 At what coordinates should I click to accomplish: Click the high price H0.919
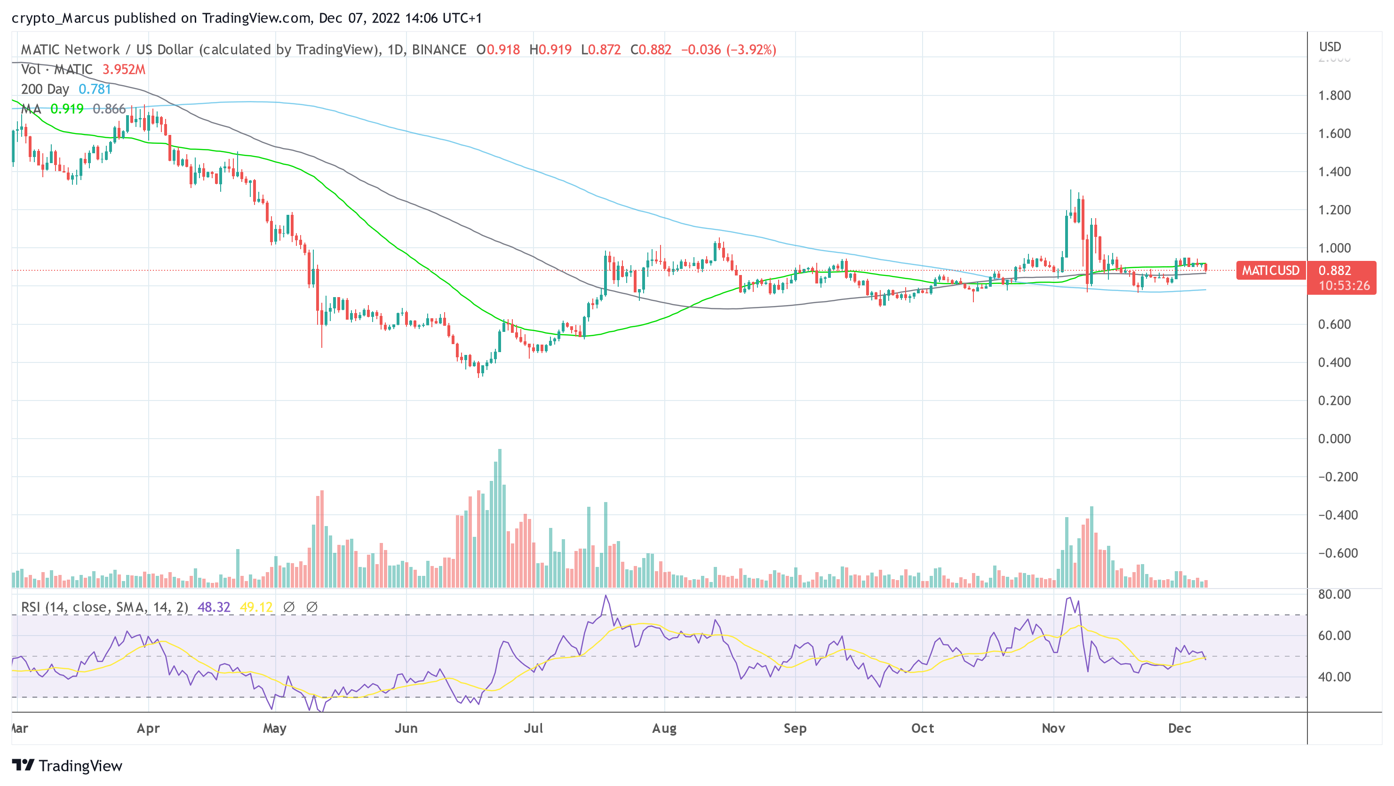click(x=550, y=50)
